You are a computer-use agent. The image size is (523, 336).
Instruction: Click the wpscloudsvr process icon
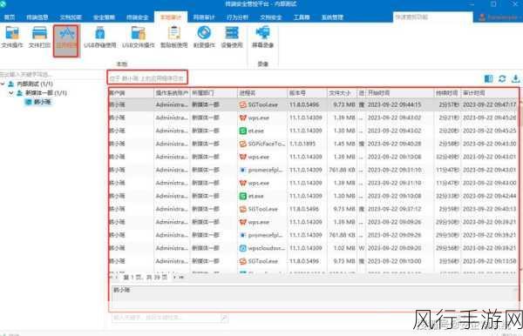pos(243,248)
